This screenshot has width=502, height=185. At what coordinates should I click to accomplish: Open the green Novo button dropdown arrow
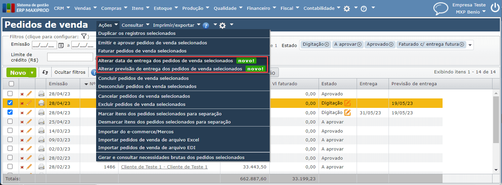click(32, 72)
